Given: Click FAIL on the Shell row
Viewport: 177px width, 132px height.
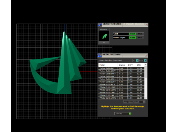Looking at the screenshot, I should [x=140, y=34].
